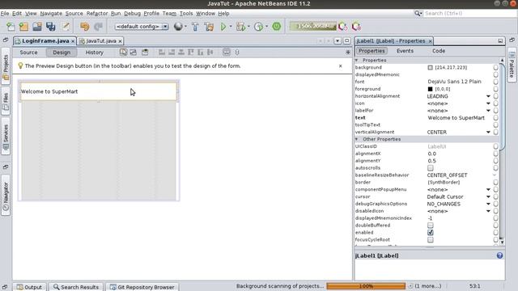Open Search Results window
Screen dimensions: 518x291
[76, 287]
